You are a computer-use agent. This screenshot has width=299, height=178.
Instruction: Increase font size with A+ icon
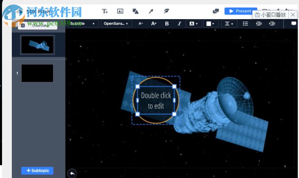point(154,24)
